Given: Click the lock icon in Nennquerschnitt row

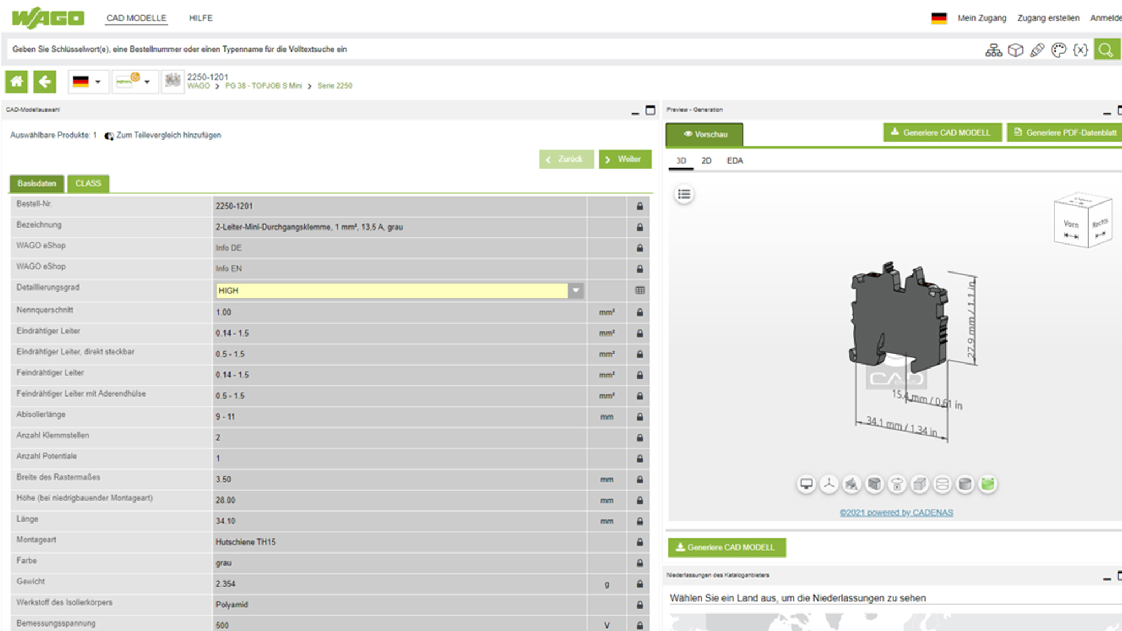Looking at the screenshot, I should coord(640,312).
